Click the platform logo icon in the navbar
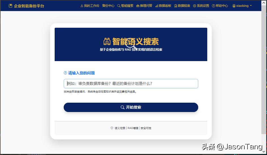This screenshot has width=267, height=155. click(10, 6)
